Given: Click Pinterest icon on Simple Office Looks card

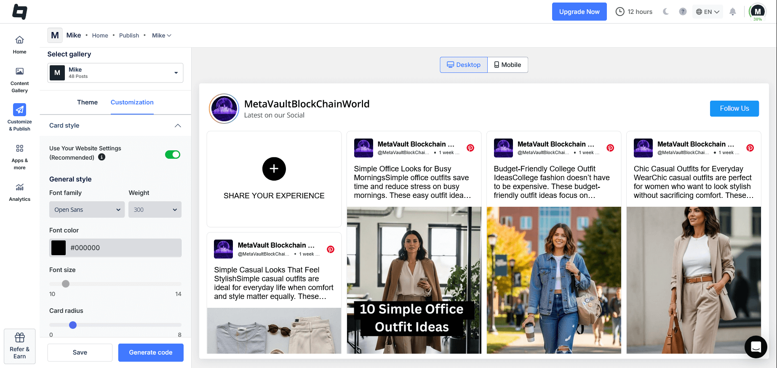Looking at the screenshot, I should coord(470,148).
